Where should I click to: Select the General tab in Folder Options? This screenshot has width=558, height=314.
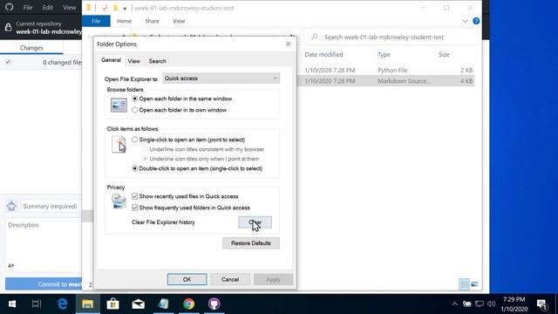(x=111, y=60)
